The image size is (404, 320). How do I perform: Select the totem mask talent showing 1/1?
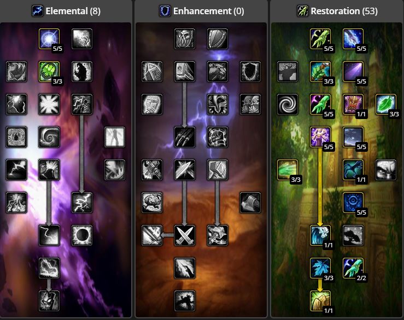[353, 104]
